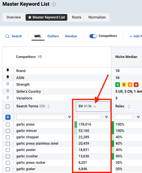
Task: Pin the Variations row
Action: (8, 98)
